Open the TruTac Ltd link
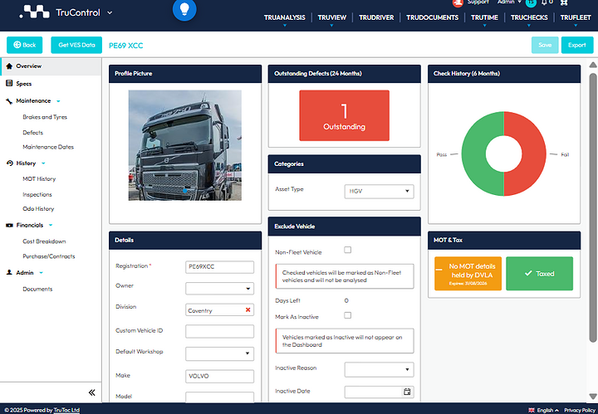Viewport: 598px width, 414px height. (x=66, y=410)
